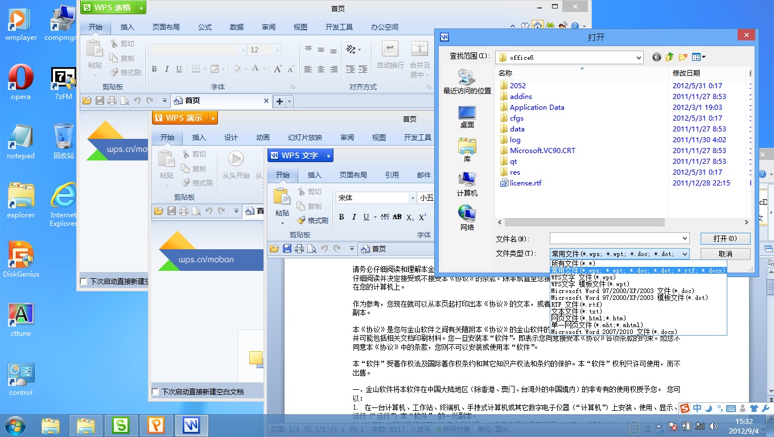Open the view menu icon in dialog
Screen dimensions: 774x437
(x=699, y=57)
